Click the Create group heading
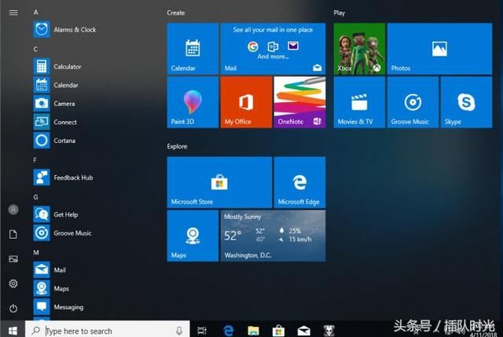 (x=176, y=13)
